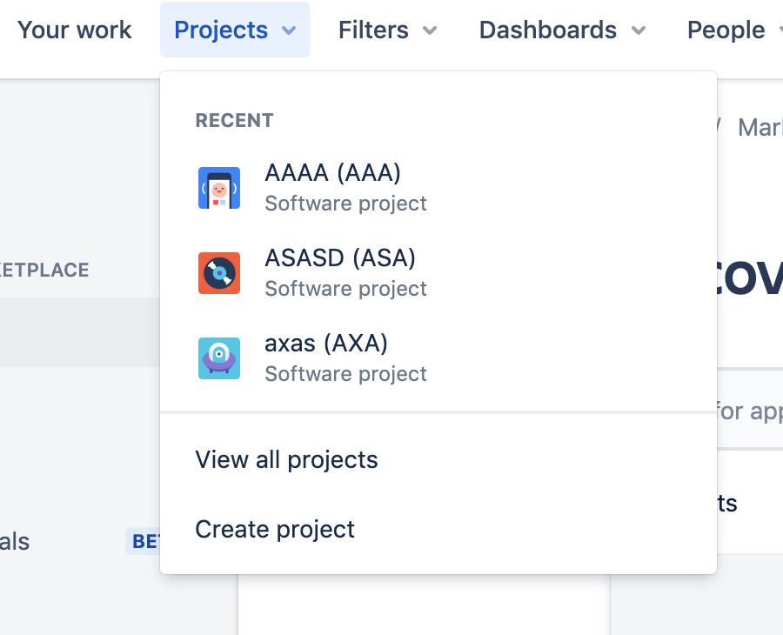Click the Software project subtitle under ASASD
This screenshot has height=635, width=783.
click(345, 289)
